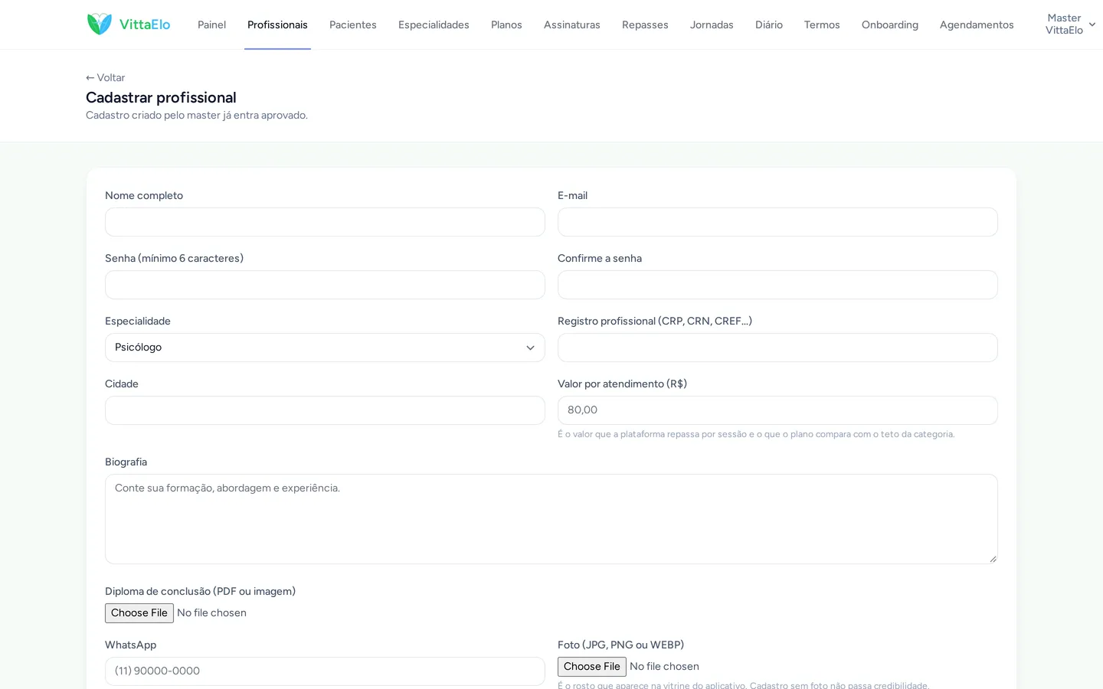1103x689 pixels.
Task: Expand the Especialidade dropdown showing Psicólogo
Action: tap(325, 348)
